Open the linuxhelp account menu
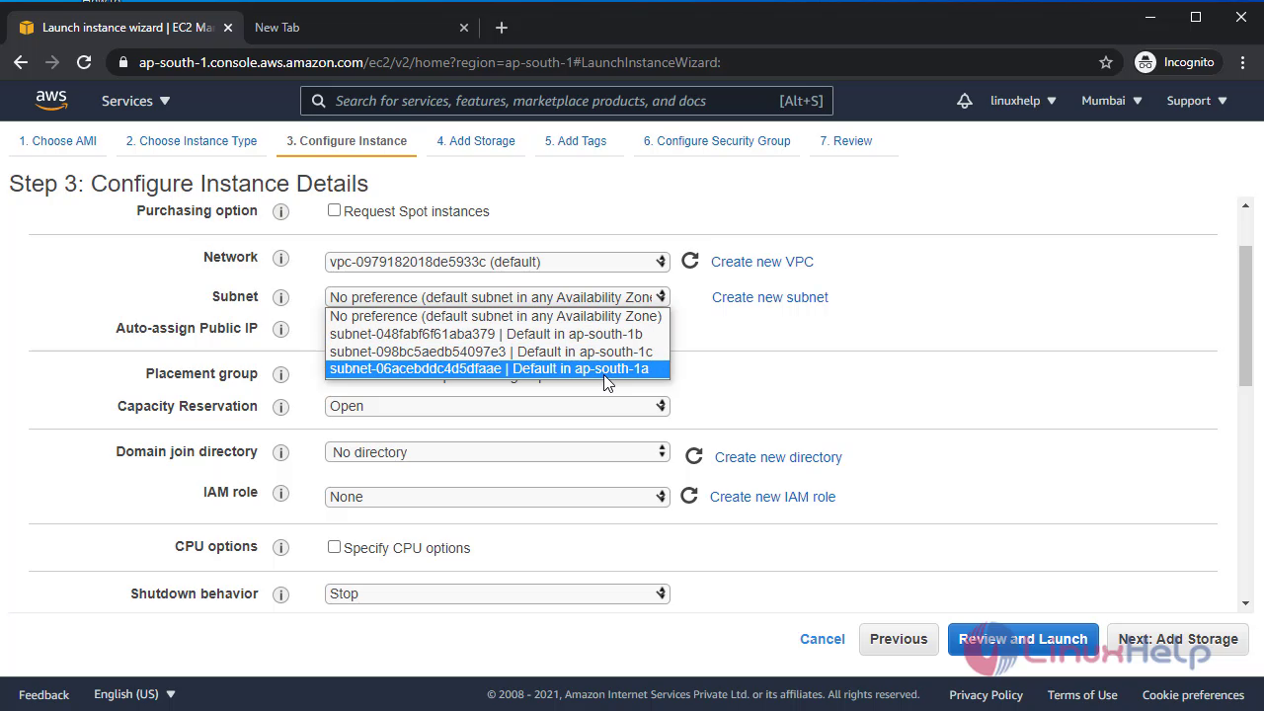 click(1024, 101)
